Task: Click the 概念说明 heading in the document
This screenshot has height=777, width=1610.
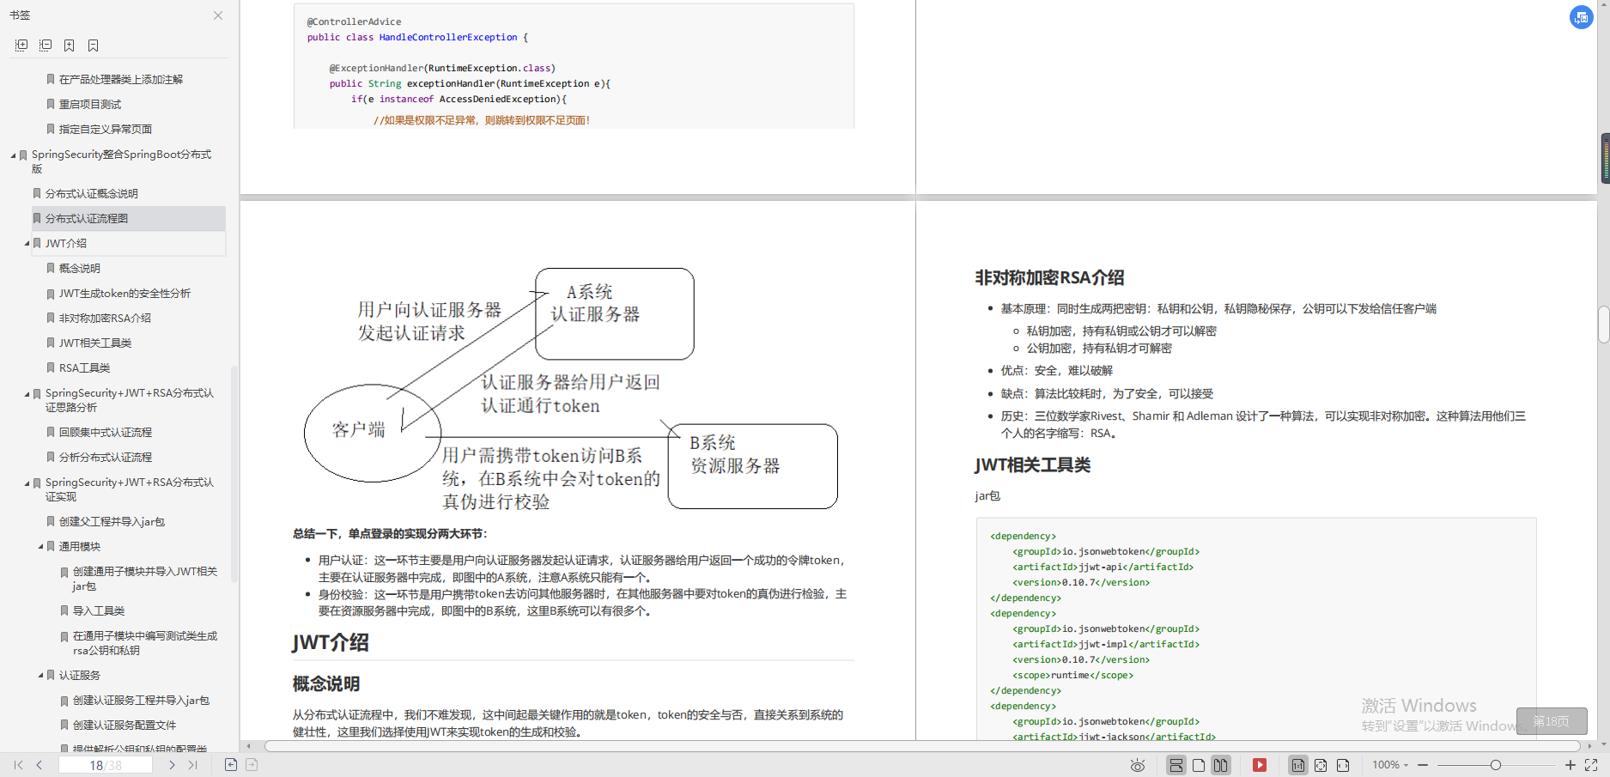Action: 326,683
